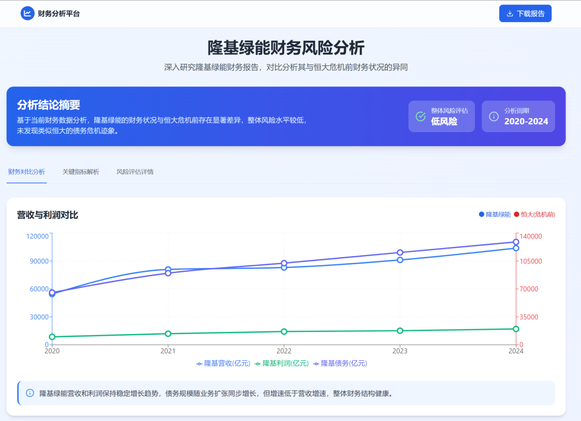The width and height of the screenshot is (581, 421).
Task: Click the green checkmark icon beside 低风险
Action: click(x=421, y=116)
